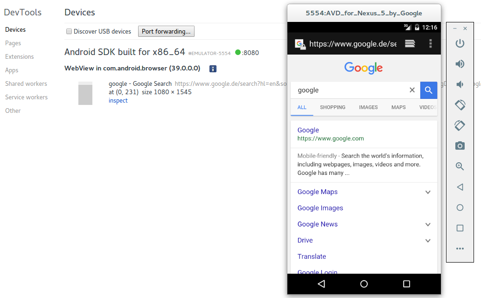481x298 pixels.
Task: Open Service workers in sidebar
Action: pos(27,97)
